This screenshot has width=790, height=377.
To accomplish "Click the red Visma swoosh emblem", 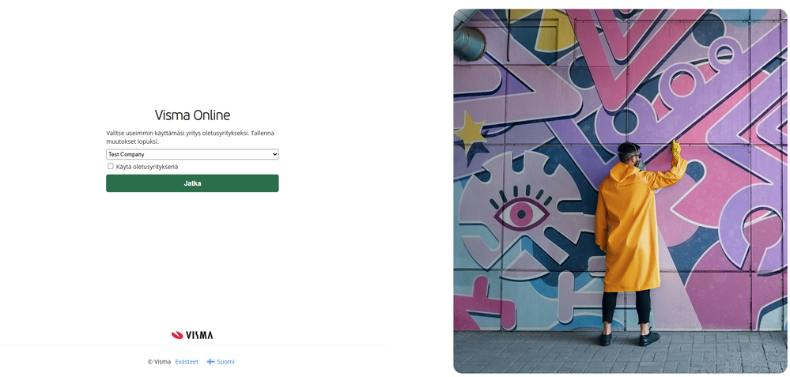I will [x=177, y=335].
